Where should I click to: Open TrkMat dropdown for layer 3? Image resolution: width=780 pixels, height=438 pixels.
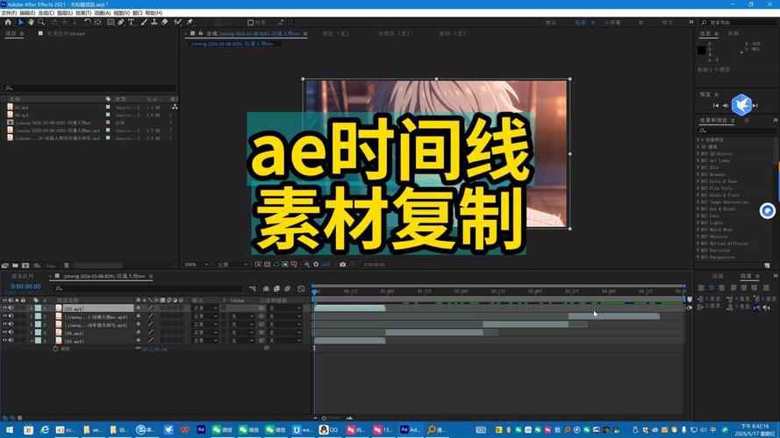(243, 324)
